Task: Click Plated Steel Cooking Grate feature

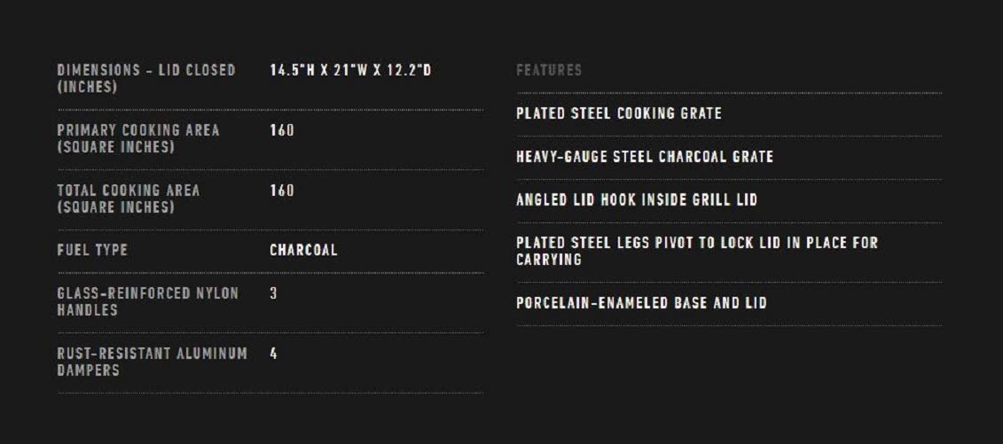Action: (x=619, y=113)
